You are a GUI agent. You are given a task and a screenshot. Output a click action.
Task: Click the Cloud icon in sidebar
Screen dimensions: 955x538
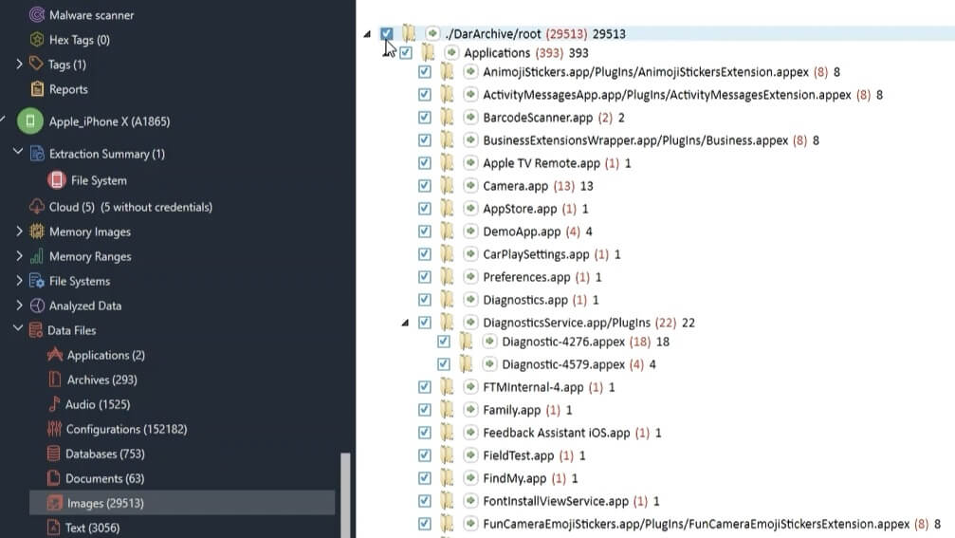pyautogui.click(x=37, y=207)
